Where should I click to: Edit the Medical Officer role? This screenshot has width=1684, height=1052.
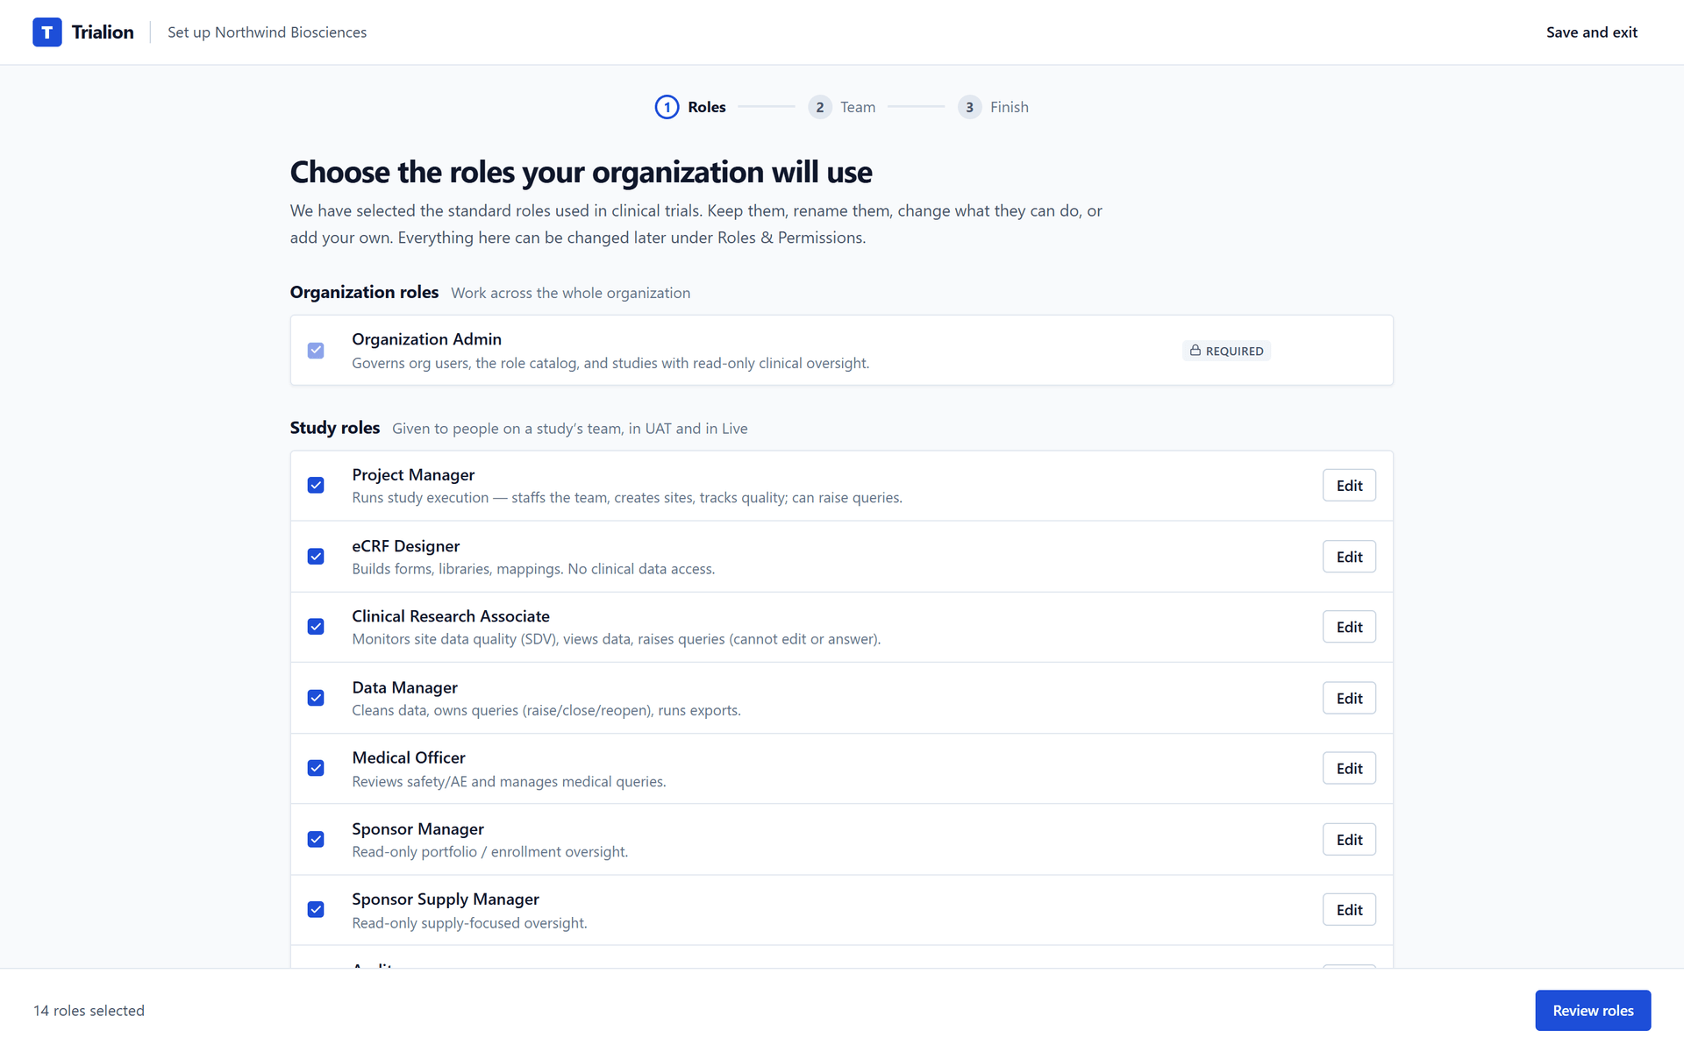click(x=1349, y=769)
